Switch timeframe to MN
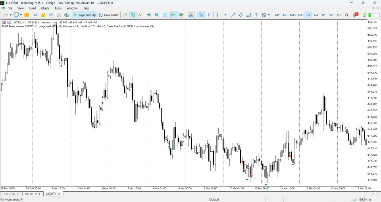This screenshot has width=381, height=202. tap(339, 15)
